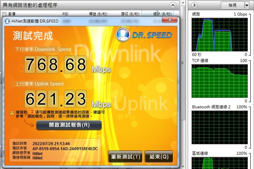This screenshot has width=254, height=169.
Task: Sort by 接收 (B/秒) column
Action: 130,14
